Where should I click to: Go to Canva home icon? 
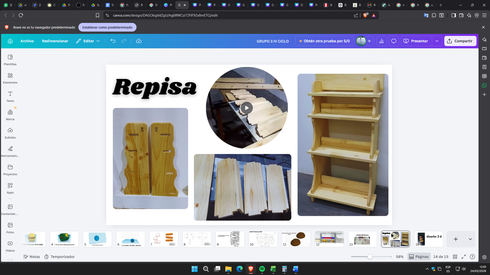[x=10, y=41]
